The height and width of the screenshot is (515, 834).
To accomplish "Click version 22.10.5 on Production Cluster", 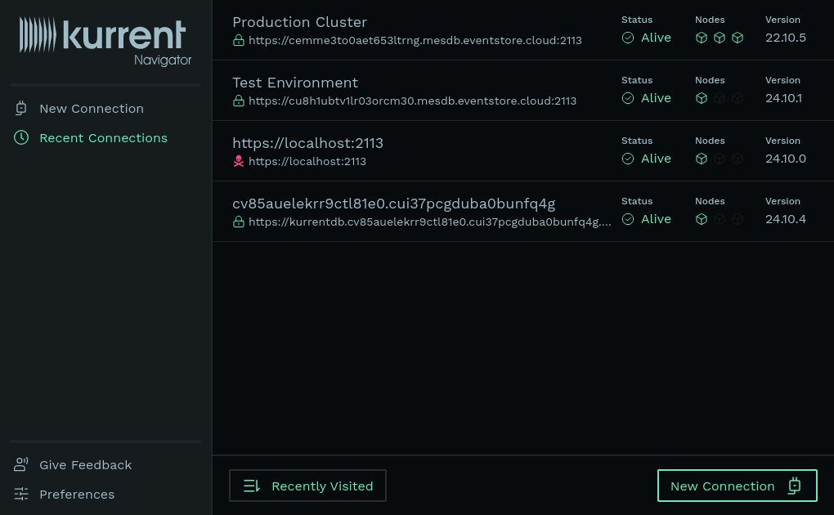I will 786,38.
